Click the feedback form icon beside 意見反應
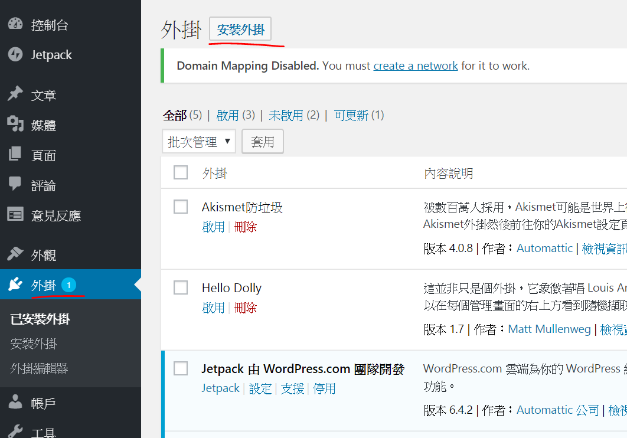 pyautogui.click(x=15, y=215)
